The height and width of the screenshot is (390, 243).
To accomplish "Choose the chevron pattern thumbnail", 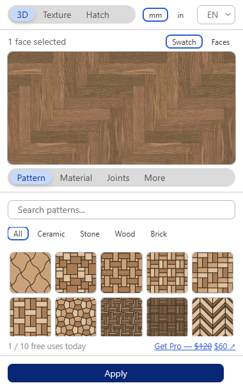I will point(213,317).
